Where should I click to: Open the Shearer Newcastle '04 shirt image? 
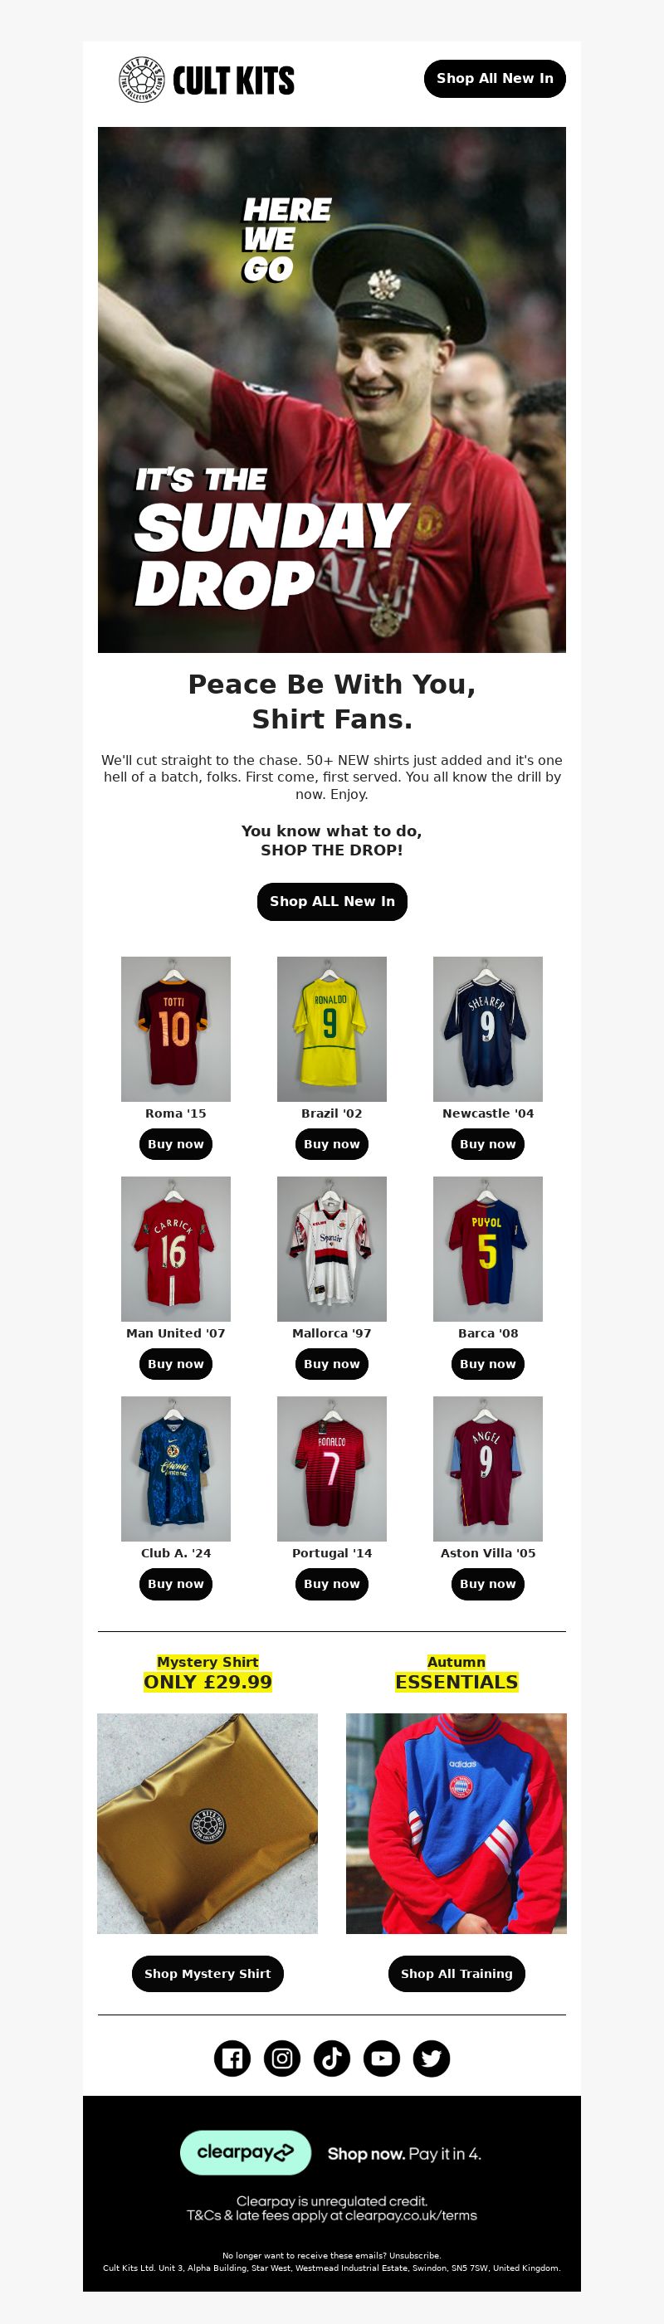coord(488,1029)
